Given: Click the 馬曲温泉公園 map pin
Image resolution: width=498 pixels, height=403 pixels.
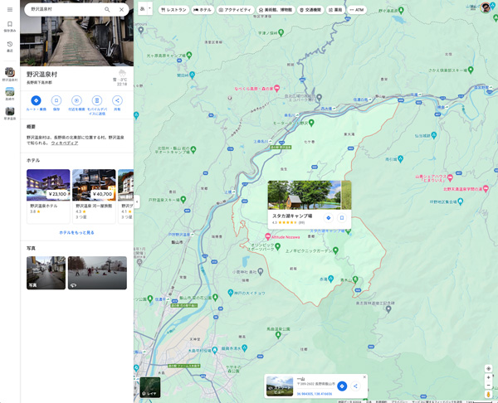Looking at the screenshot, I should [278, 334].
